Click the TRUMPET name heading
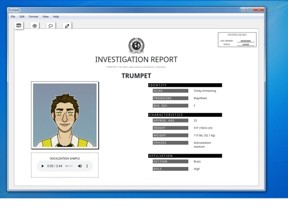This screenshot has width=288, height=216. coord(137,76)
